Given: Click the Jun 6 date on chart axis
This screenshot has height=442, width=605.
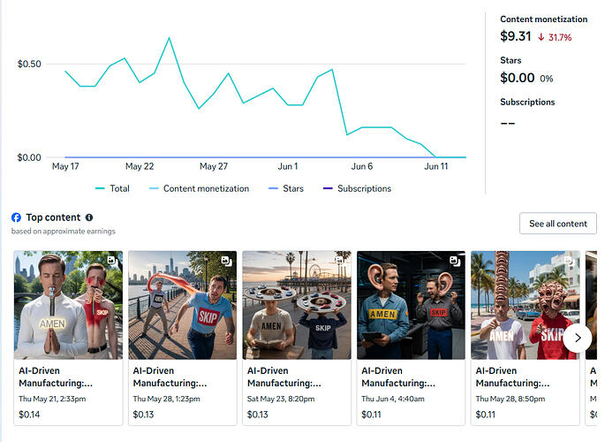Looking at the screenshot, I should pos(361,166).
